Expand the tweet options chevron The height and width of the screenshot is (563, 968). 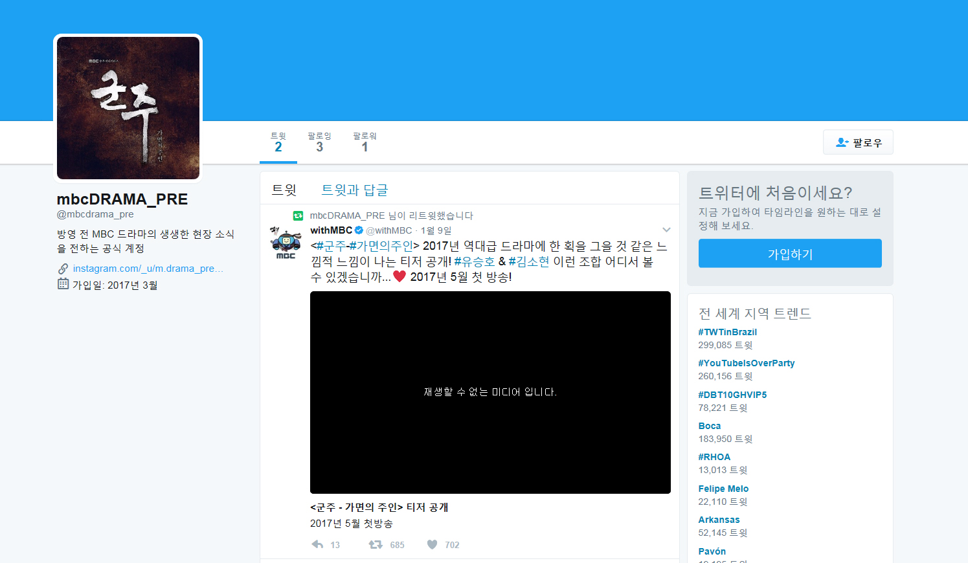click(666, 230)
